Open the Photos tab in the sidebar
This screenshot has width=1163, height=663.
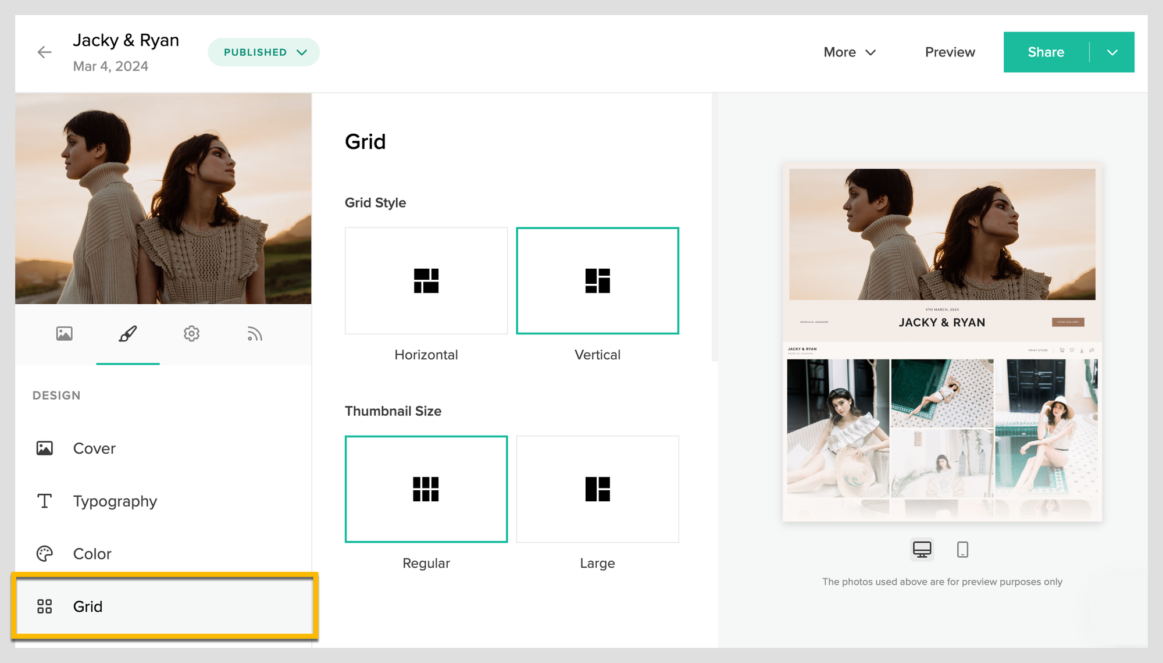(x=65, y=333)
